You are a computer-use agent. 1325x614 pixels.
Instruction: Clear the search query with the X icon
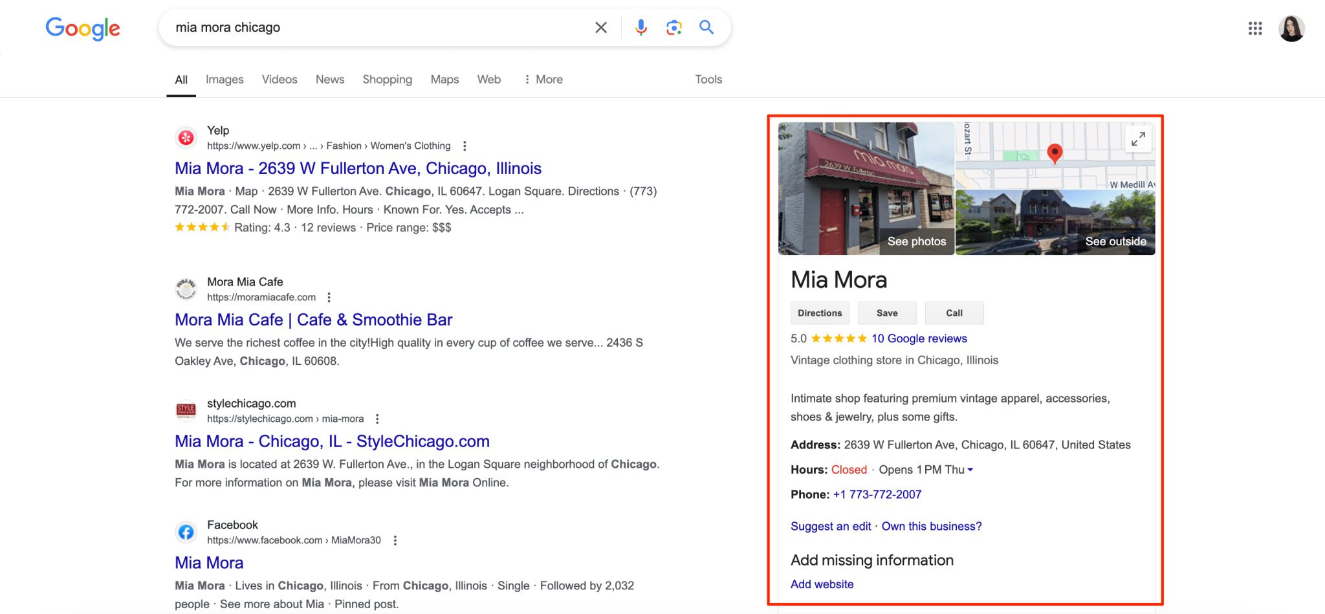pyautogui.click(x=600, y=27)
